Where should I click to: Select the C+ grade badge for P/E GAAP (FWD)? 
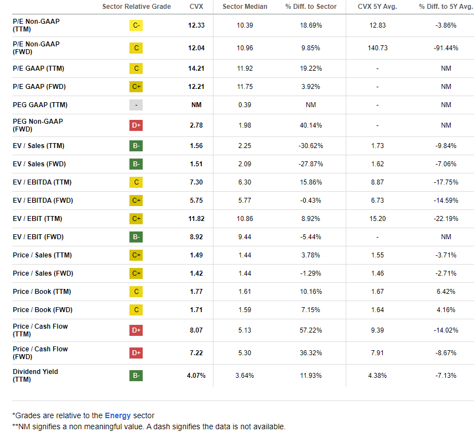[x=136, y=86]
